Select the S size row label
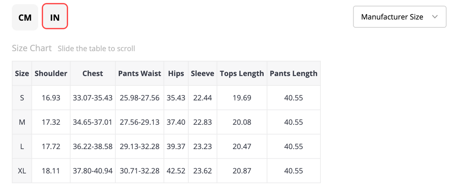 22,98
